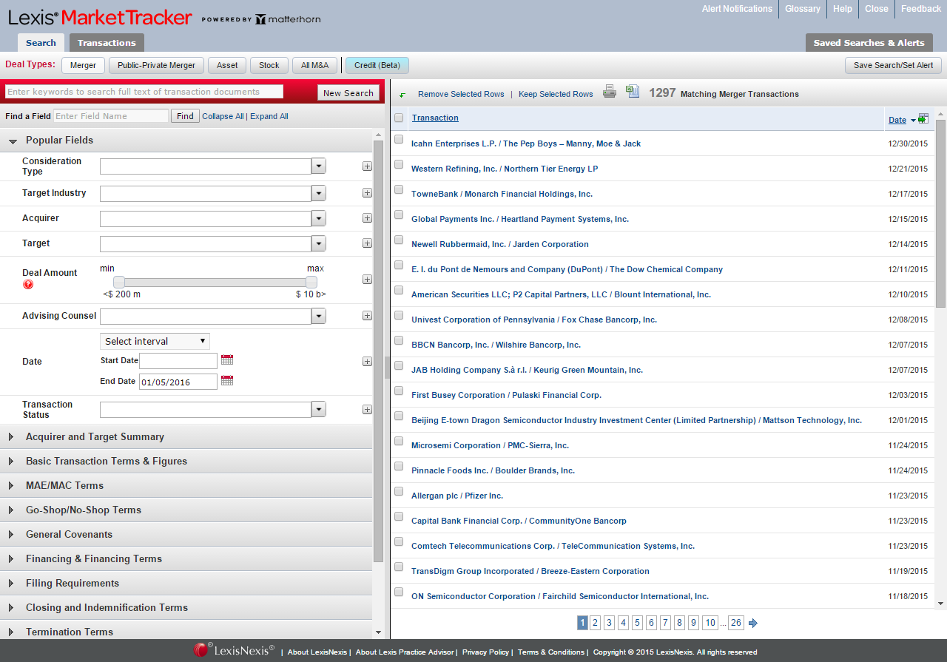
Task: Open the End Date calendar picker
Action: pos(227,381)
